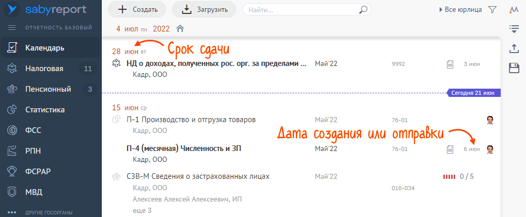Click the magnifier search icon

click(363, 10)
